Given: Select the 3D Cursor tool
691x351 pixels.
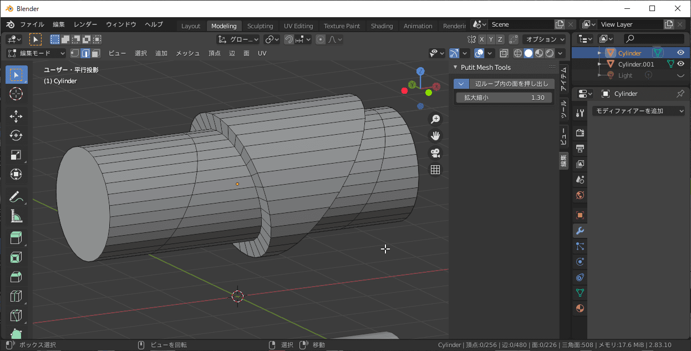Looking at the screenshot, I should click(16, 93).
